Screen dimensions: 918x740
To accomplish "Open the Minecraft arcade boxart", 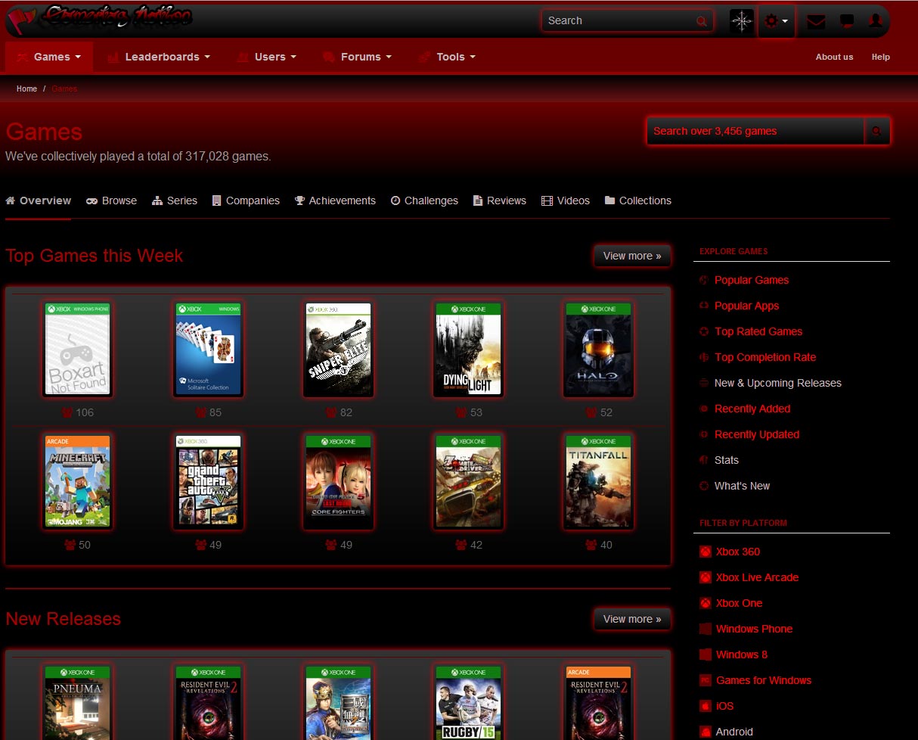I will pos(78,481).
